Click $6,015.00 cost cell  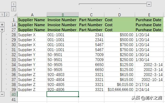pos(120,84)
